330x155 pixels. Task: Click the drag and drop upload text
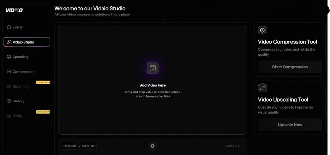click(153, 94)
